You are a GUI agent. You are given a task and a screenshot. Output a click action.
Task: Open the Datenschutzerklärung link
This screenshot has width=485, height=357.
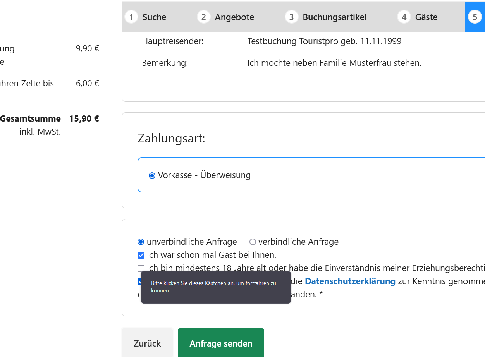(350, 281)
